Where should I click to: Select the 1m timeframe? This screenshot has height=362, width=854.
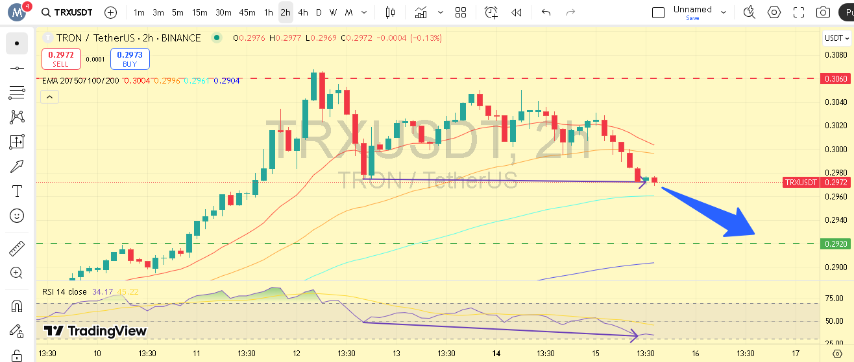(x=139, y=12)
